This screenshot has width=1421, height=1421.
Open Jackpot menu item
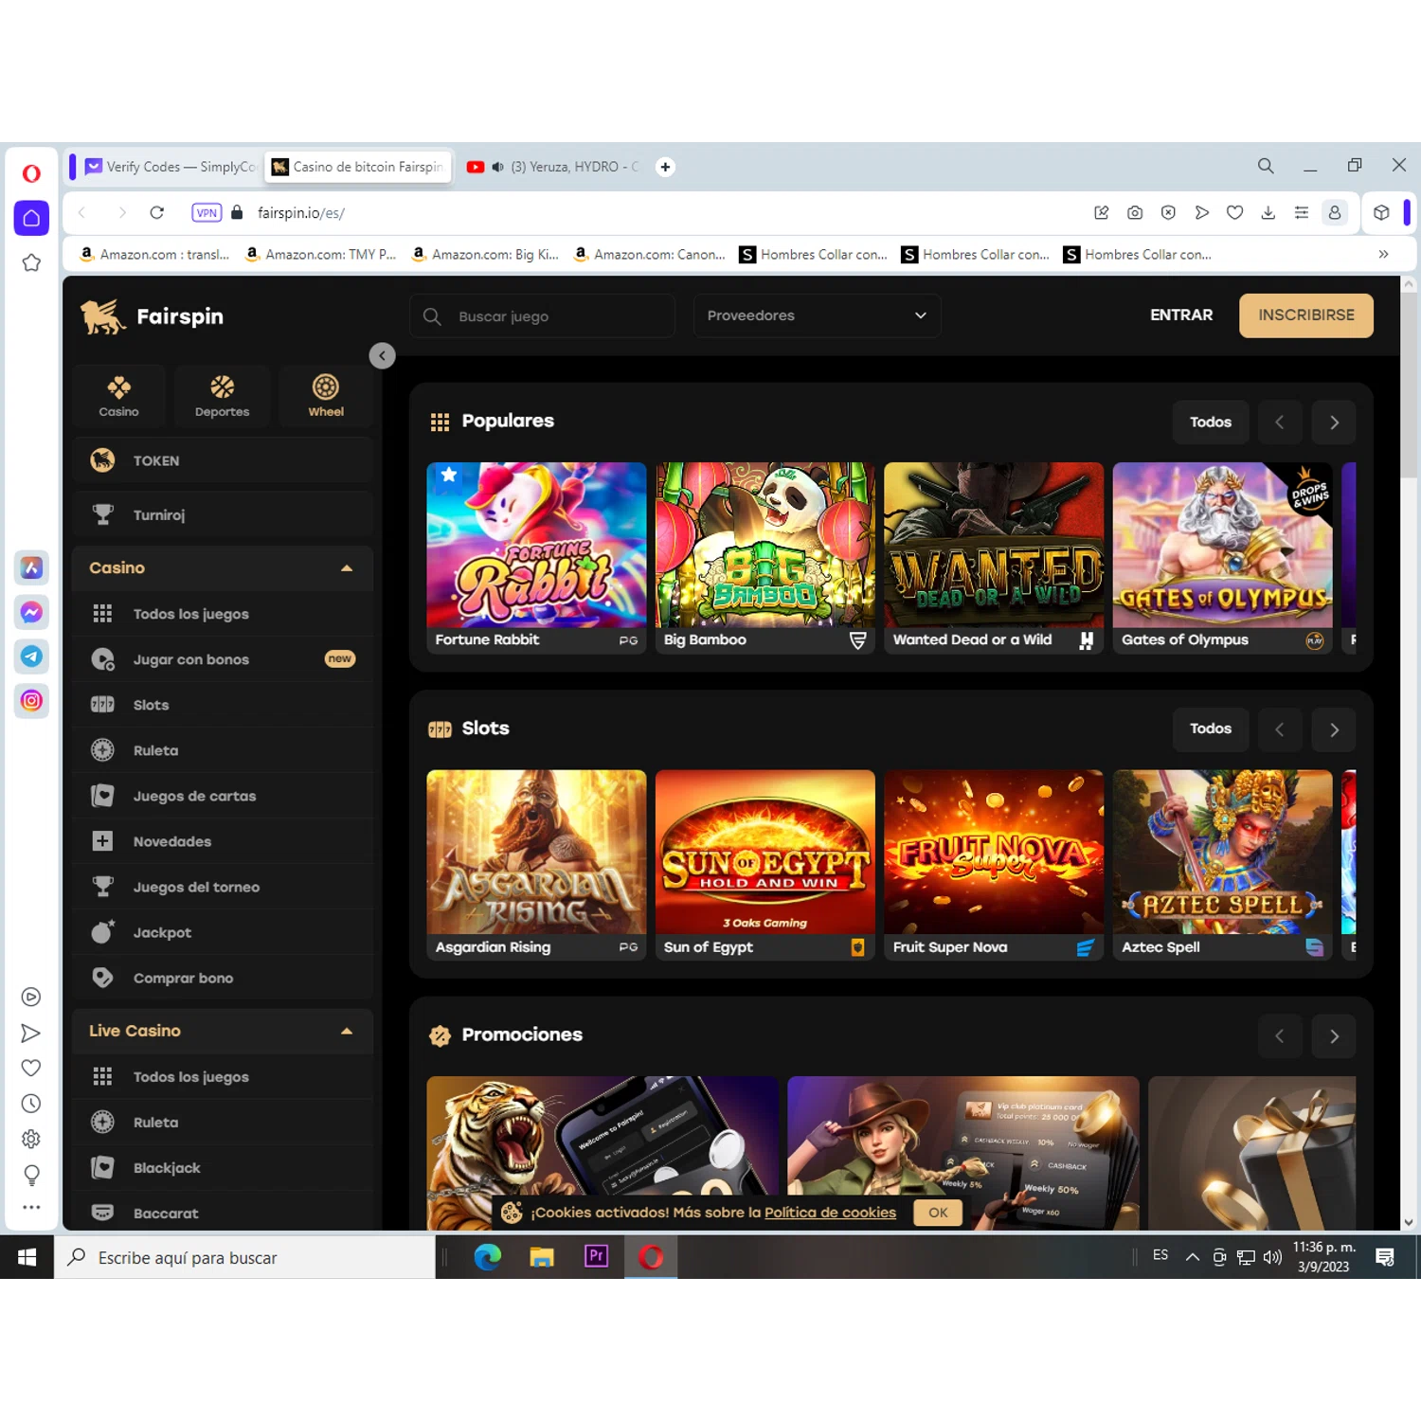[223, 932]
